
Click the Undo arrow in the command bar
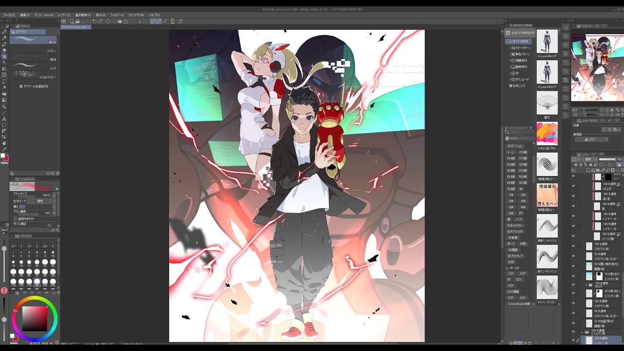(94, 21)
